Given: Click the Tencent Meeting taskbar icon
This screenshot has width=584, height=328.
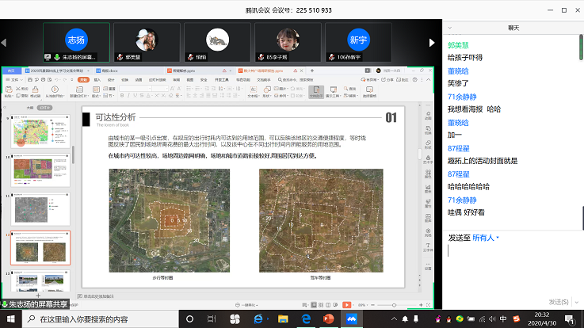Looking at the screenshot, I should click(x=353, y=318).
